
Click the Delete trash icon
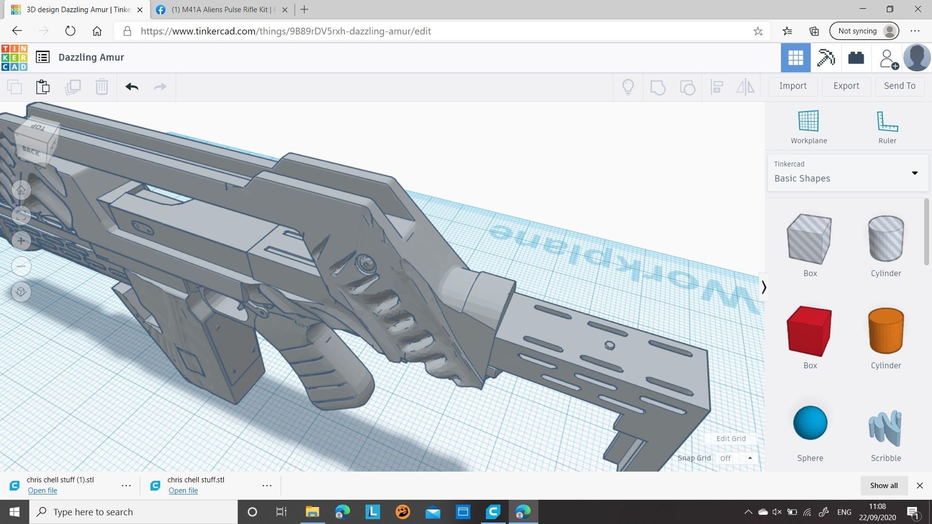click(x=101, y=87)
